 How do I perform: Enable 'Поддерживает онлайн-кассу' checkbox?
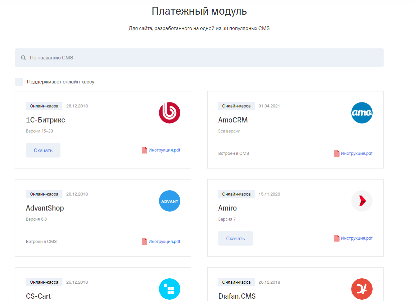(19, 82)
